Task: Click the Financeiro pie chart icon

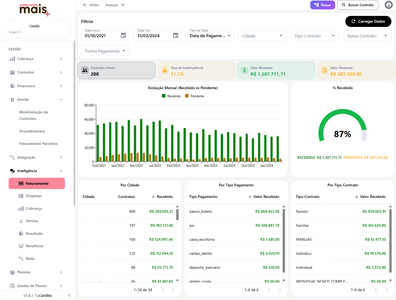Action: tap(12, 86)
